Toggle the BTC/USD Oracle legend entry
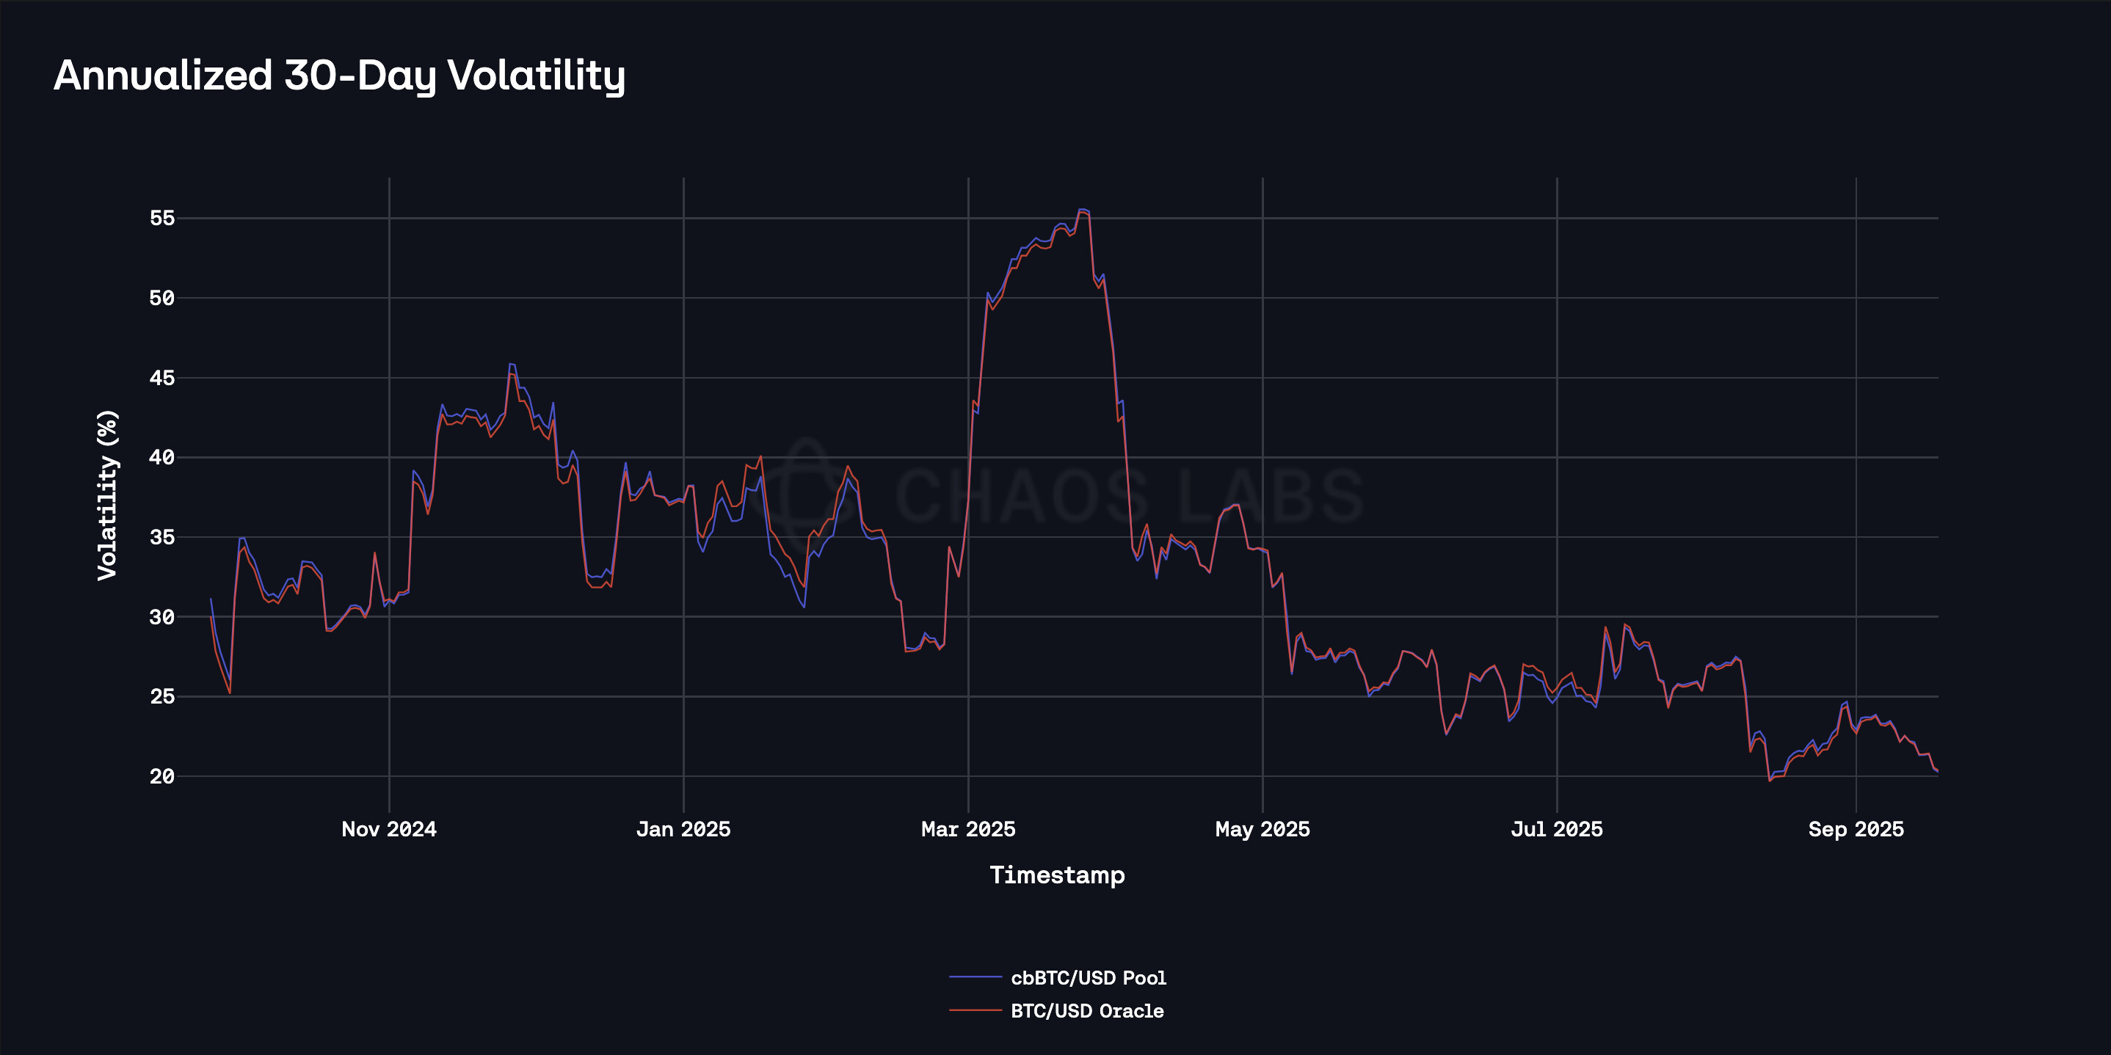This screenshot has width=2111, height=1055. click(1086, 1012)
